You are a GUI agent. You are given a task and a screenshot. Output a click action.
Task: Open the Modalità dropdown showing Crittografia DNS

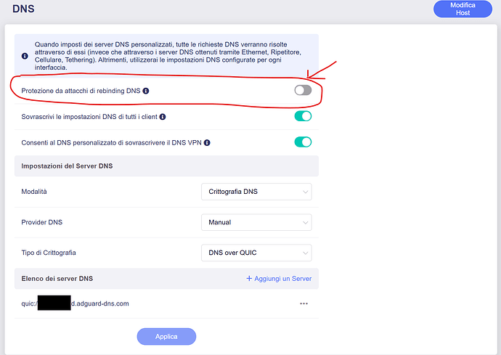point(256,192)
